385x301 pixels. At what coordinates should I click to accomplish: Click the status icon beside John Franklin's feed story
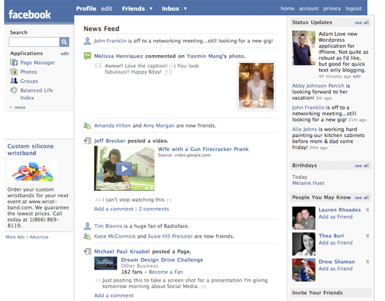(x=87, y=41)
